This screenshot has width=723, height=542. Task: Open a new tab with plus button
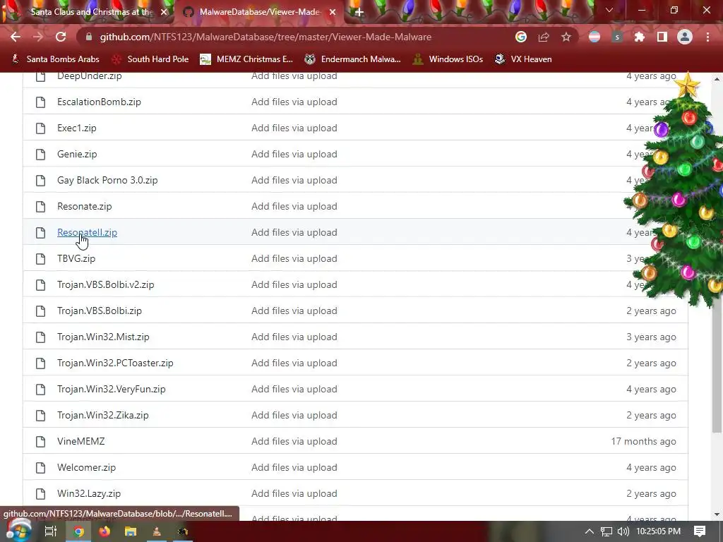(x=359, y=12)
